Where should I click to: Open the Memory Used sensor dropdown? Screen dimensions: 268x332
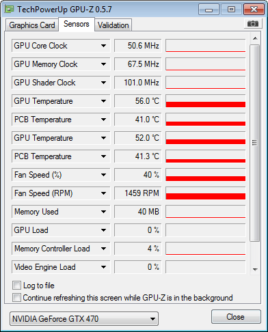tap(103, 212)
